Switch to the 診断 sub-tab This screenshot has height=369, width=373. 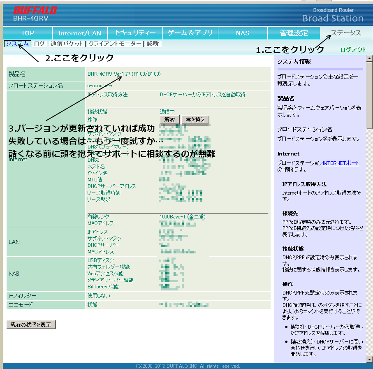click(153, 44)
